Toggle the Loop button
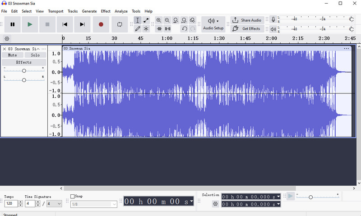This screenshot has height=216, width=361. pos(120,24)
